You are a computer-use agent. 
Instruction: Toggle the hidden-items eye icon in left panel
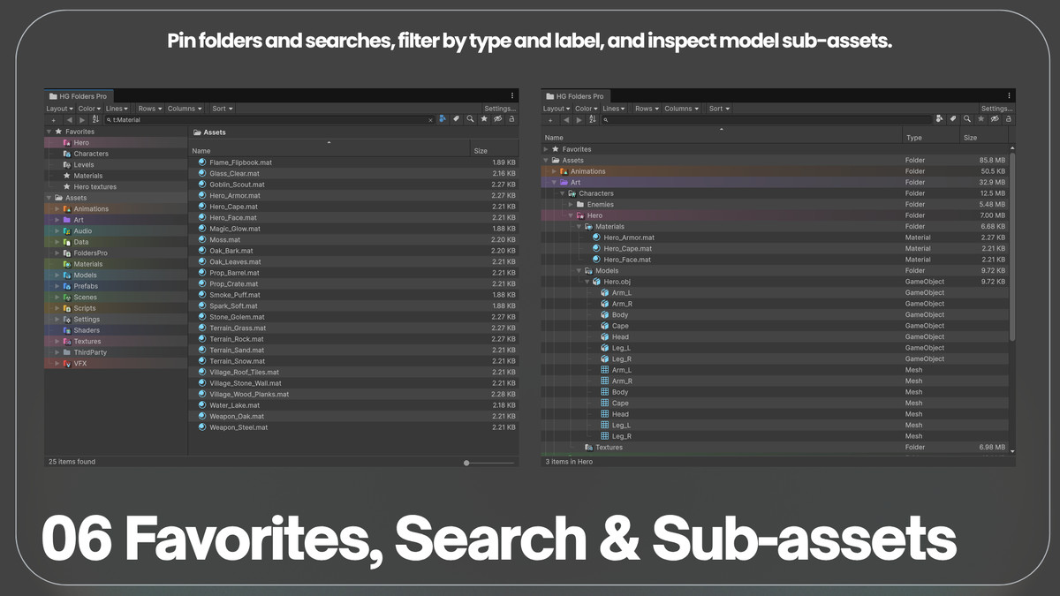498,118
